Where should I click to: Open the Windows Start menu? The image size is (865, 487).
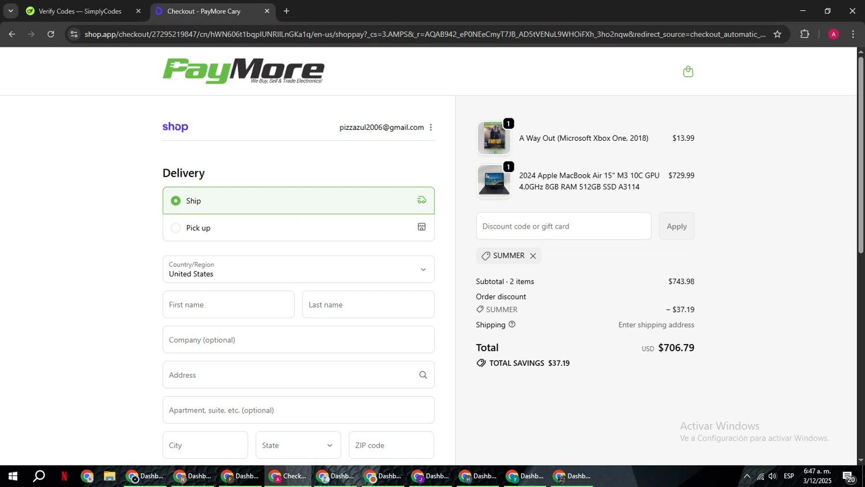click(13, 477)
